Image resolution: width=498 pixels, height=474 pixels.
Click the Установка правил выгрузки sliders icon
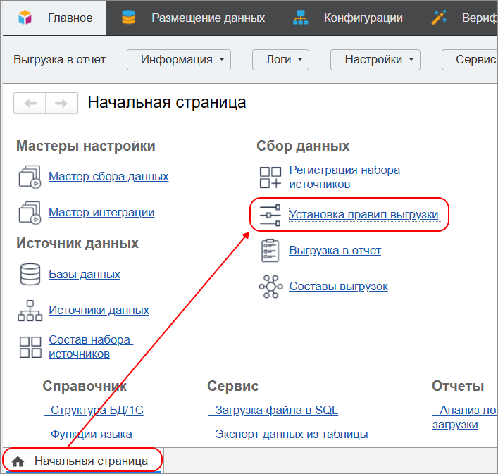coord(270,214)
